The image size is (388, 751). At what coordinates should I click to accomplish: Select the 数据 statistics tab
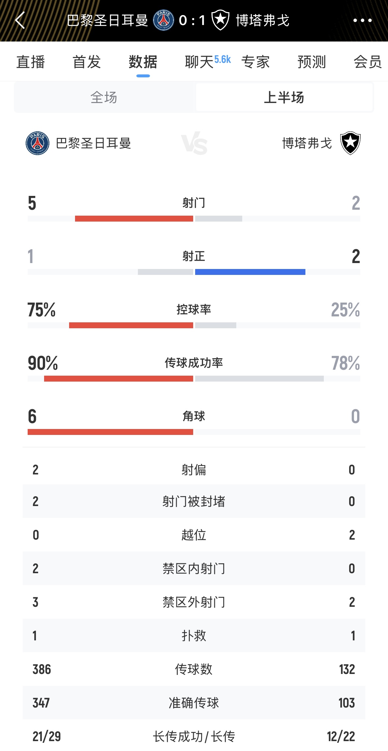click(x=143, y=62)
